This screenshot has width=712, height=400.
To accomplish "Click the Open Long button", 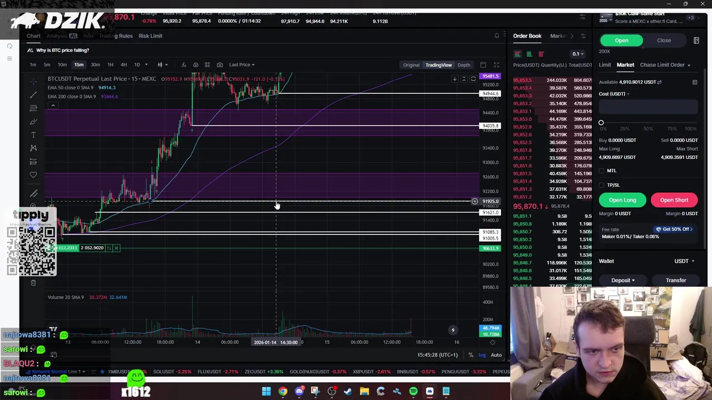I will coord(622,200).
